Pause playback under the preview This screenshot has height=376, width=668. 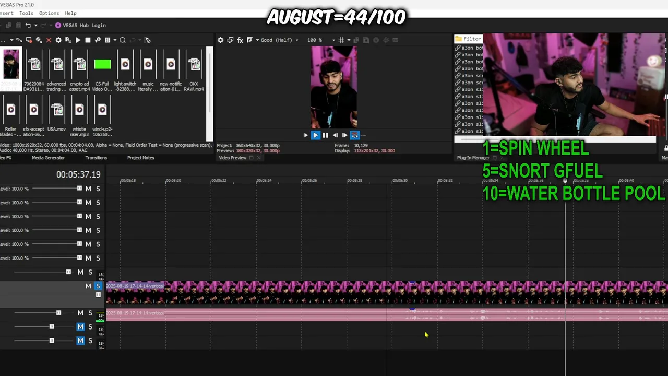325,135
